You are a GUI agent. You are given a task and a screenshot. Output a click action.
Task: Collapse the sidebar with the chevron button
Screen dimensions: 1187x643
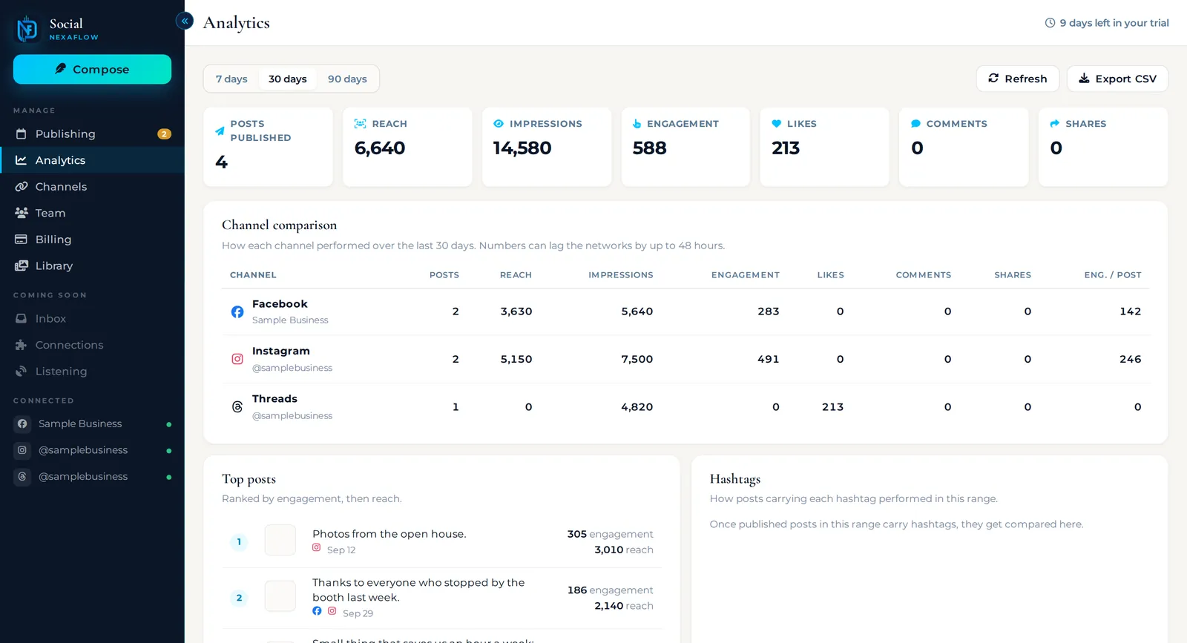185,21
